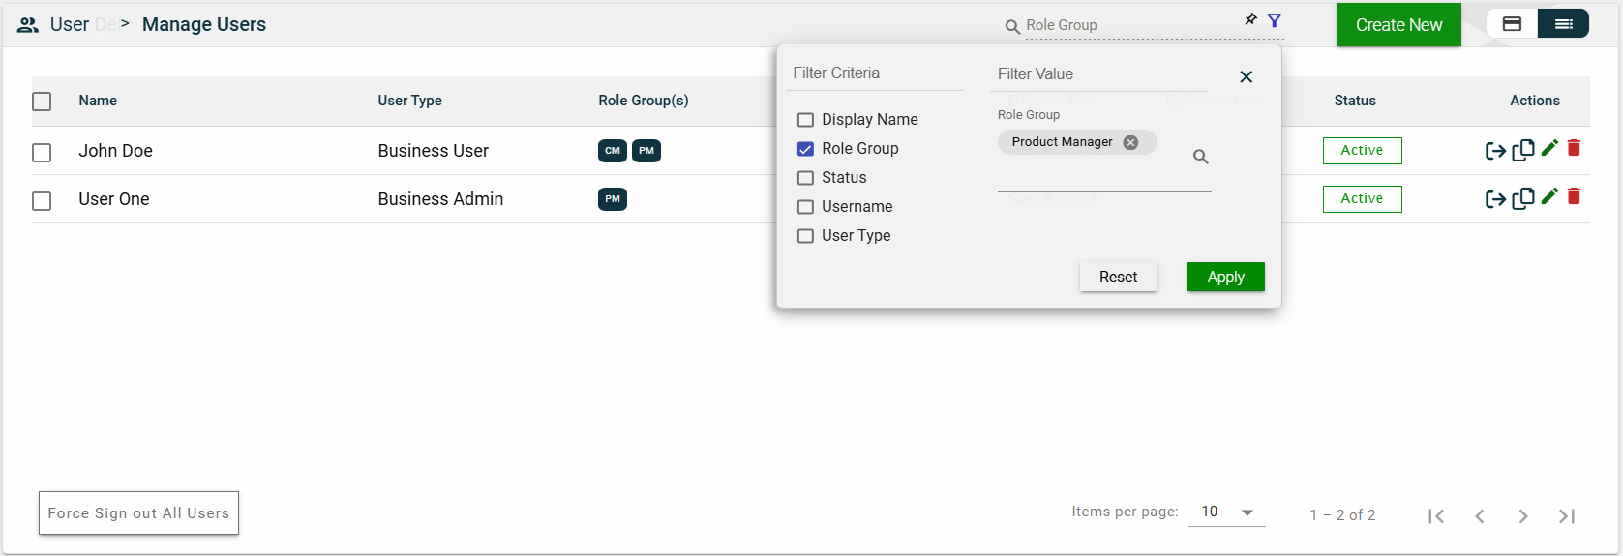
Task: Click search icon in Filter Value
Action: click(1200, 157)
